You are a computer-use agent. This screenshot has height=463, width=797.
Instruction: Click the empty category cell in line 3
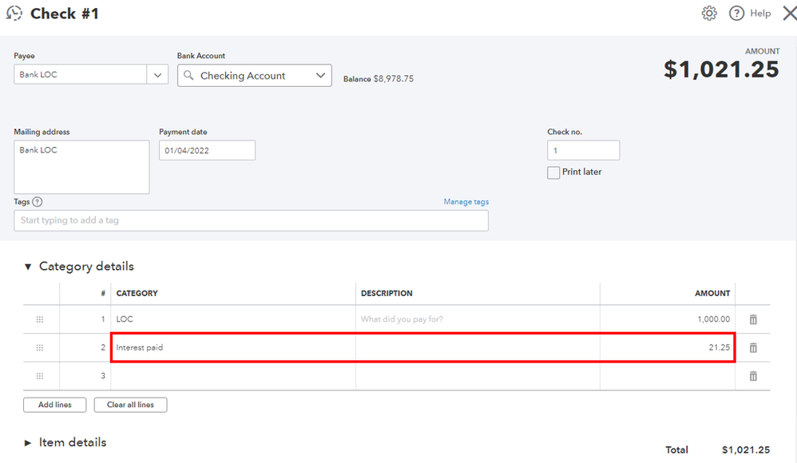point(233,376)
